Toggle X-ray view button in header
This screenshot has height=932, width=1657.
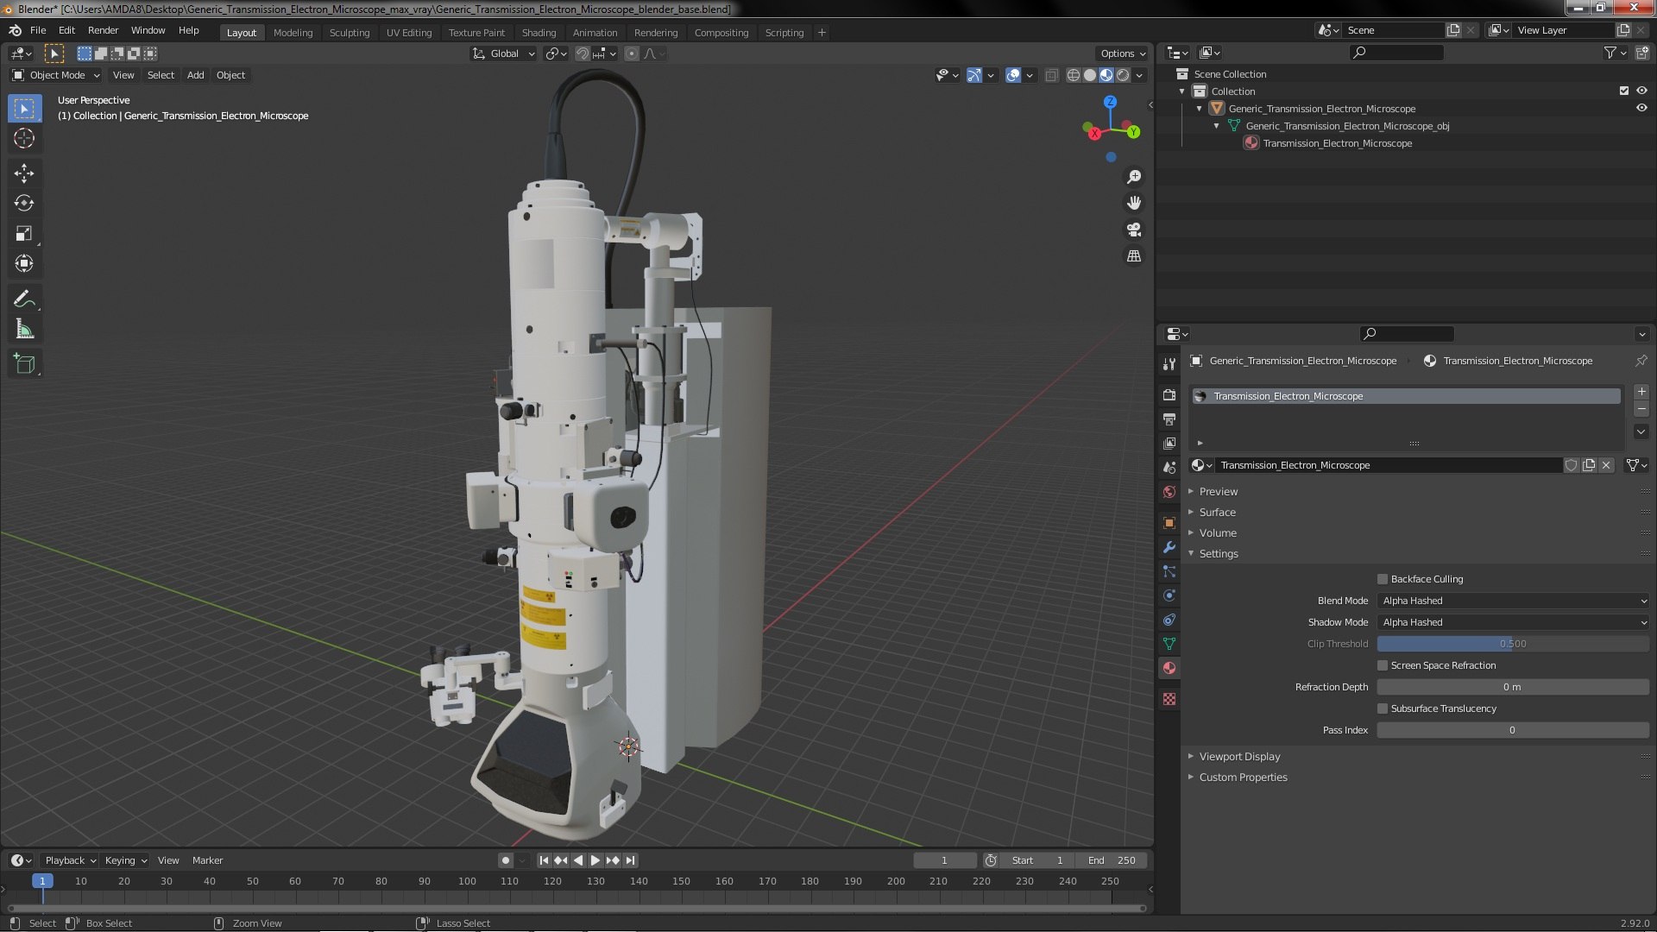pos(1051,75)
